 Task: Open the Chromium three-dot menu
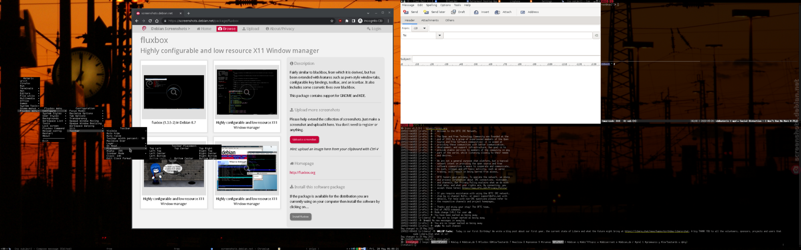tap(388, 21)
